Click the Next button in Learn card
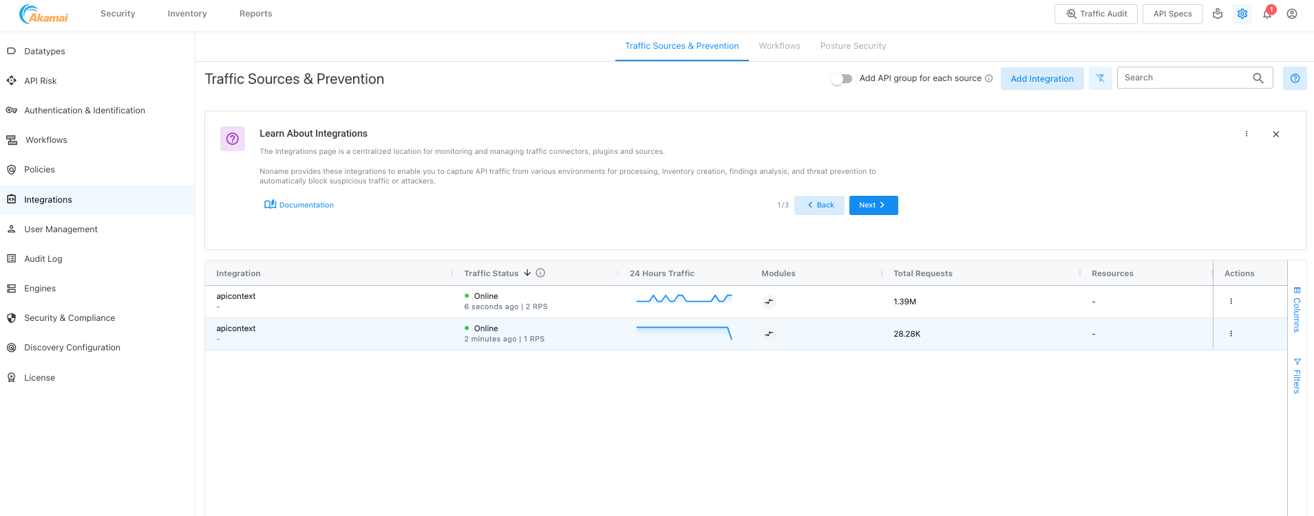 click(x=873, y=205)
